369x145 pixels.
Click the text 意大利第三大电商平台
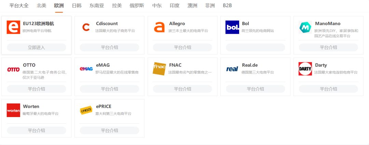point(113,114)
